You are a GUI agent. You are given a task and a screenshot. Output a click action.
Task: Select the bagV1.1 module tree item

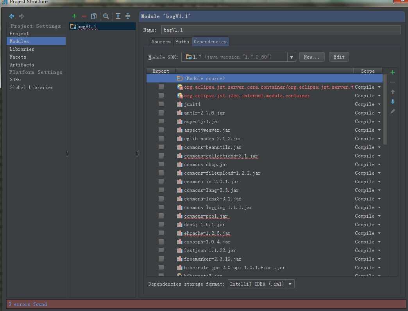pos(102,27)
